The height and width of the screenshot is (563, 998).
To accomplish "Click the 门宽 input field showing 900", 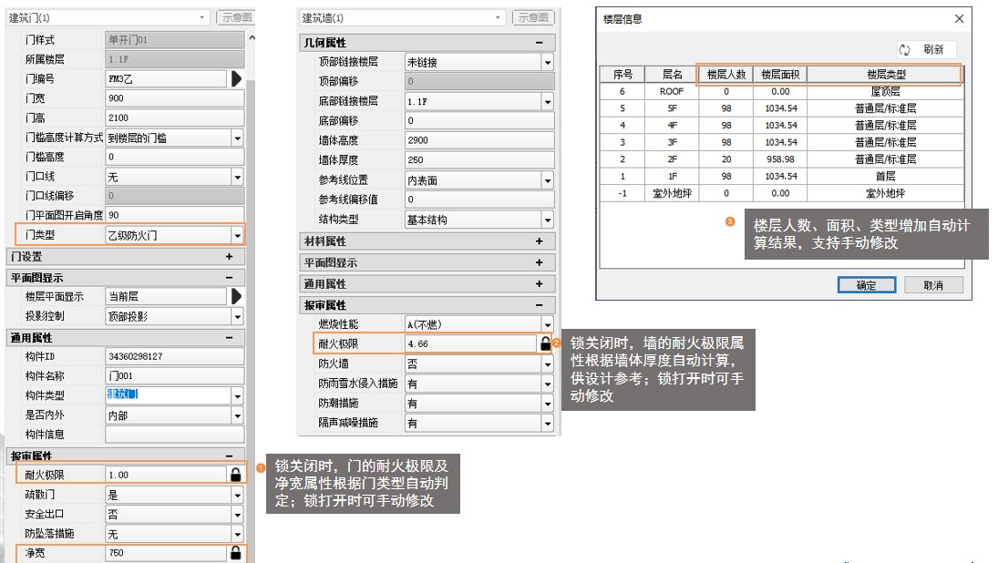I will point(173,98).
